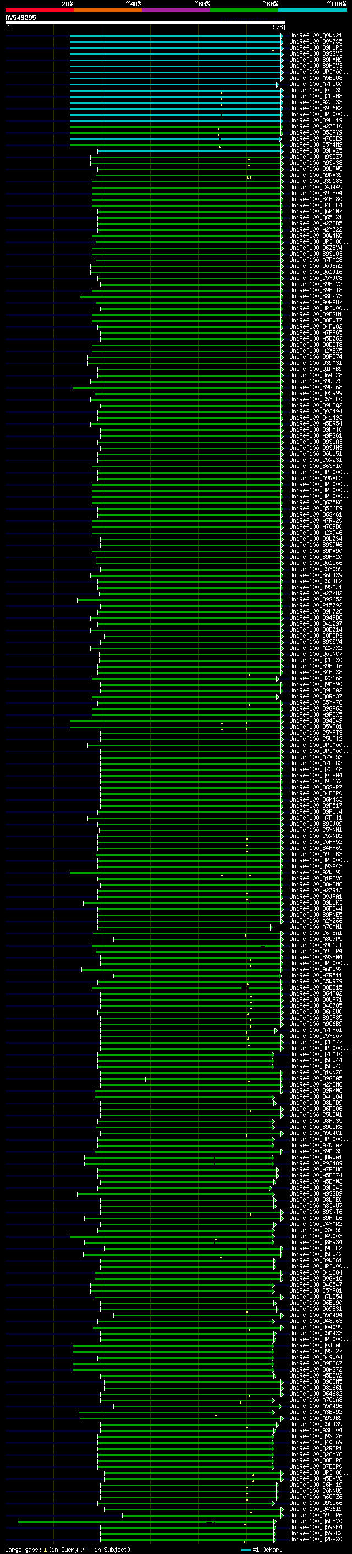Select the UniRef100_Q9SA43 label
The image size is (352, 1554).
coord(316,866)
